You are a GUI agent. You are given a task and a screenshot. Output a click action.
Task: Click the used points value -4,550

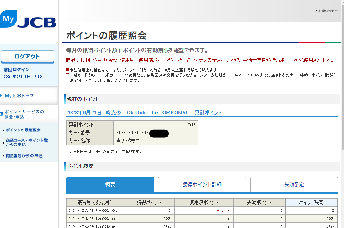click(x=223, y=211)
